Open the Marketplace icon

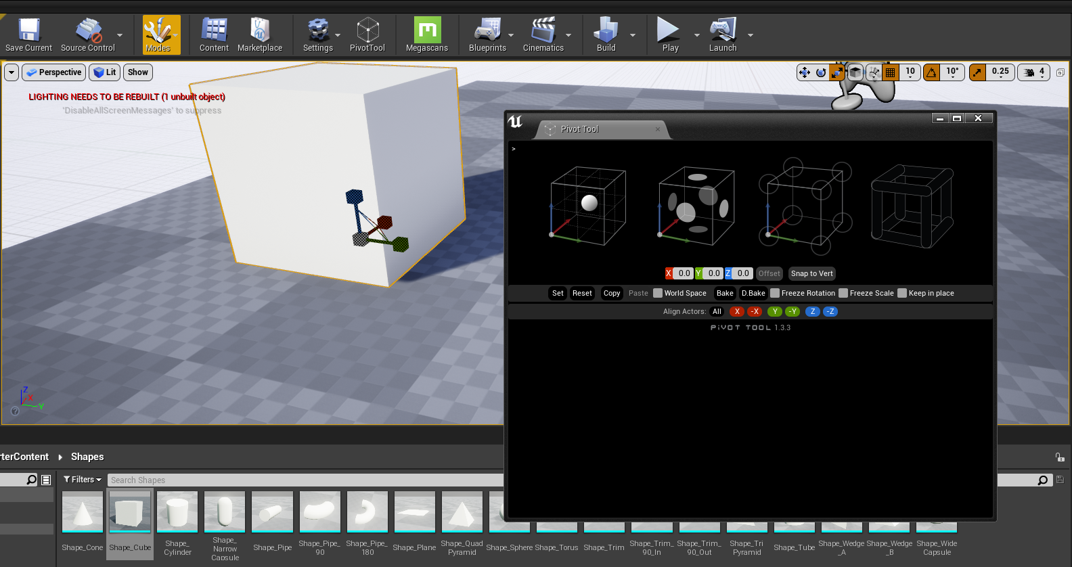[x=260, y=30]
